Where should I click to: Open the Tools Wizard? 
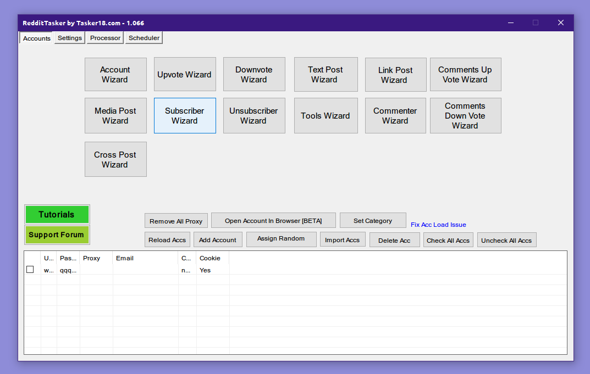click(326, 116)
